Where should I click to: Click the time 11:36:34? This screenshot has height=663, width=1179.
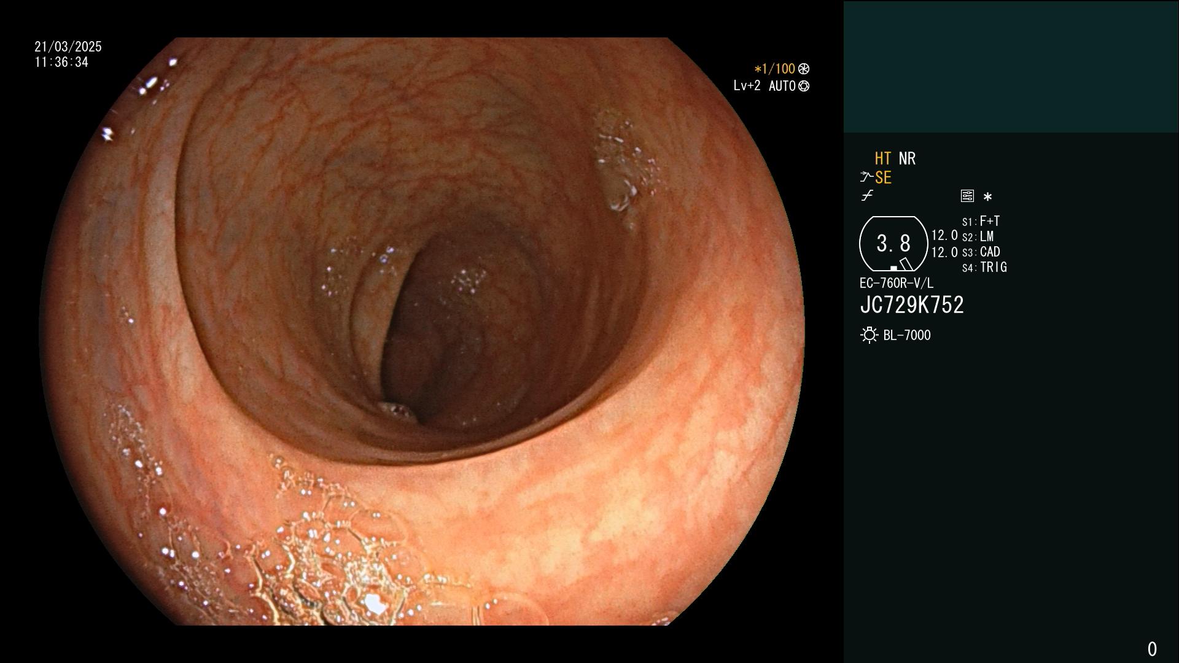click(x=61, y=62)
